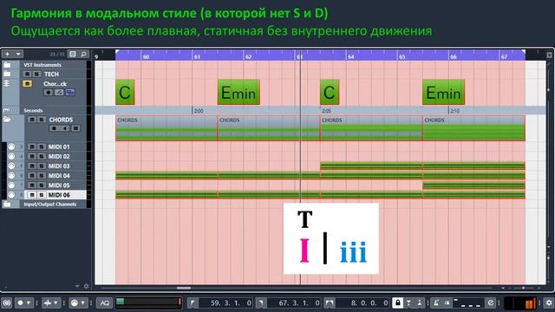Click the left locator value 59. 3. 1. 0
This screenshot has width=555, height=312.
(x=231, y=302)
